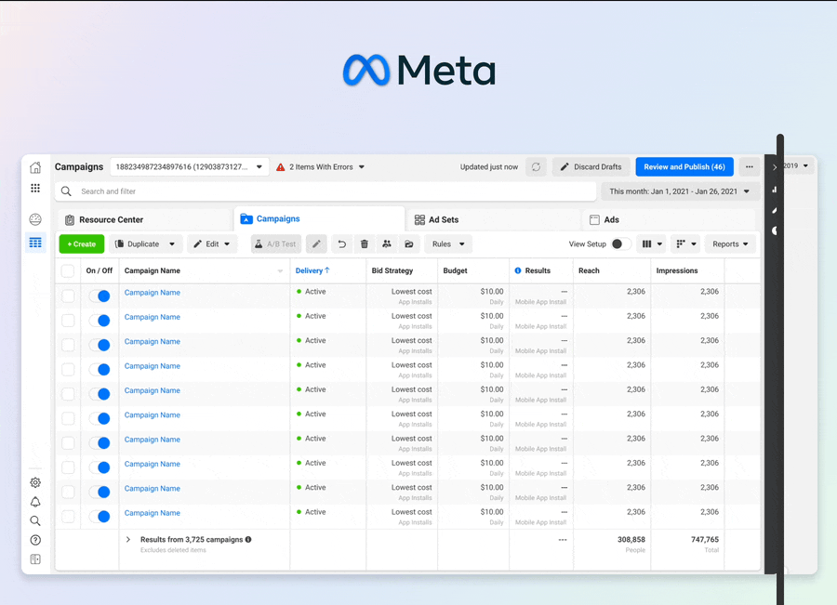Image resolution: width=837 pixels, height=605 pixels.
Task: Open Campaign Name column header dropdown arrow
Action: pyautogui.click(x=280, y=271)
